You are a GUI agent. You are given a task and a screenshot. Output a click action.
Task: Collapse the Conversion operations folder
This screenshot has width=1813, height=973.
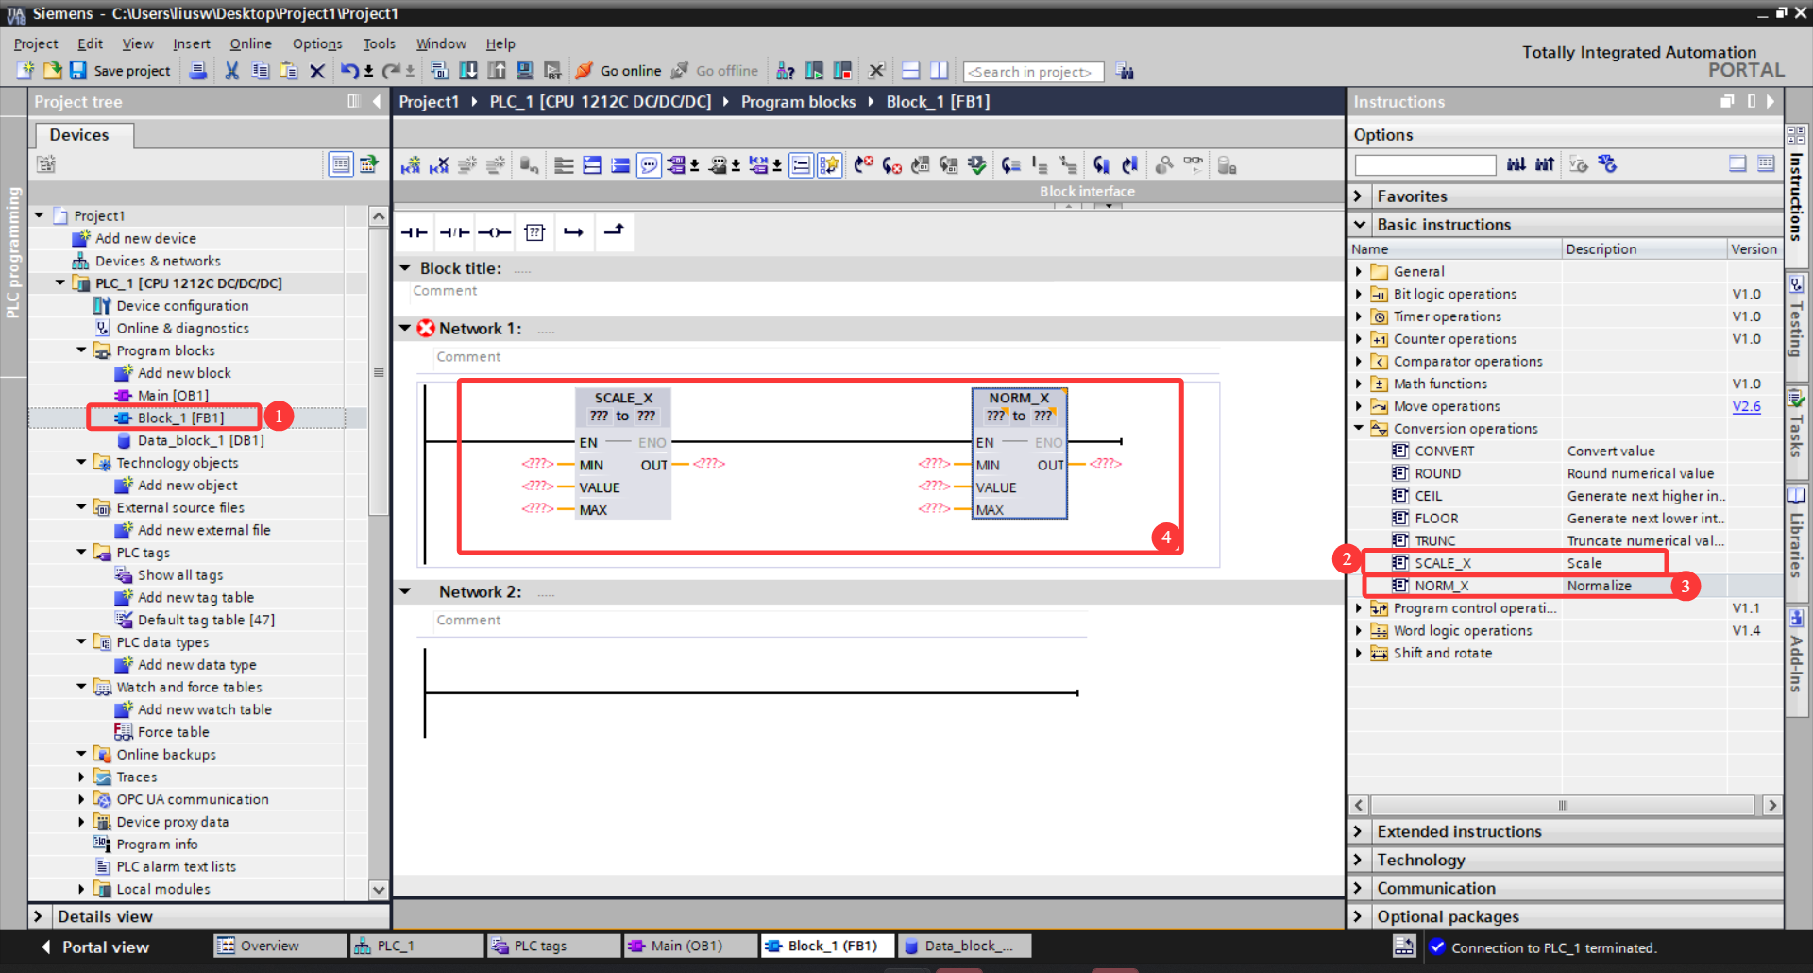click(1359, 428)
